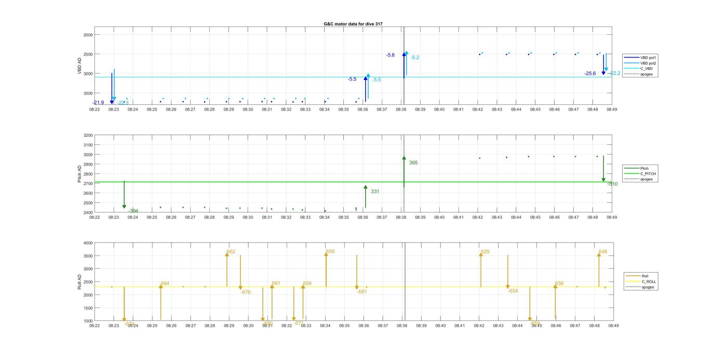Click the title 'G&C motor data for dive 317'

pos(353,24)
